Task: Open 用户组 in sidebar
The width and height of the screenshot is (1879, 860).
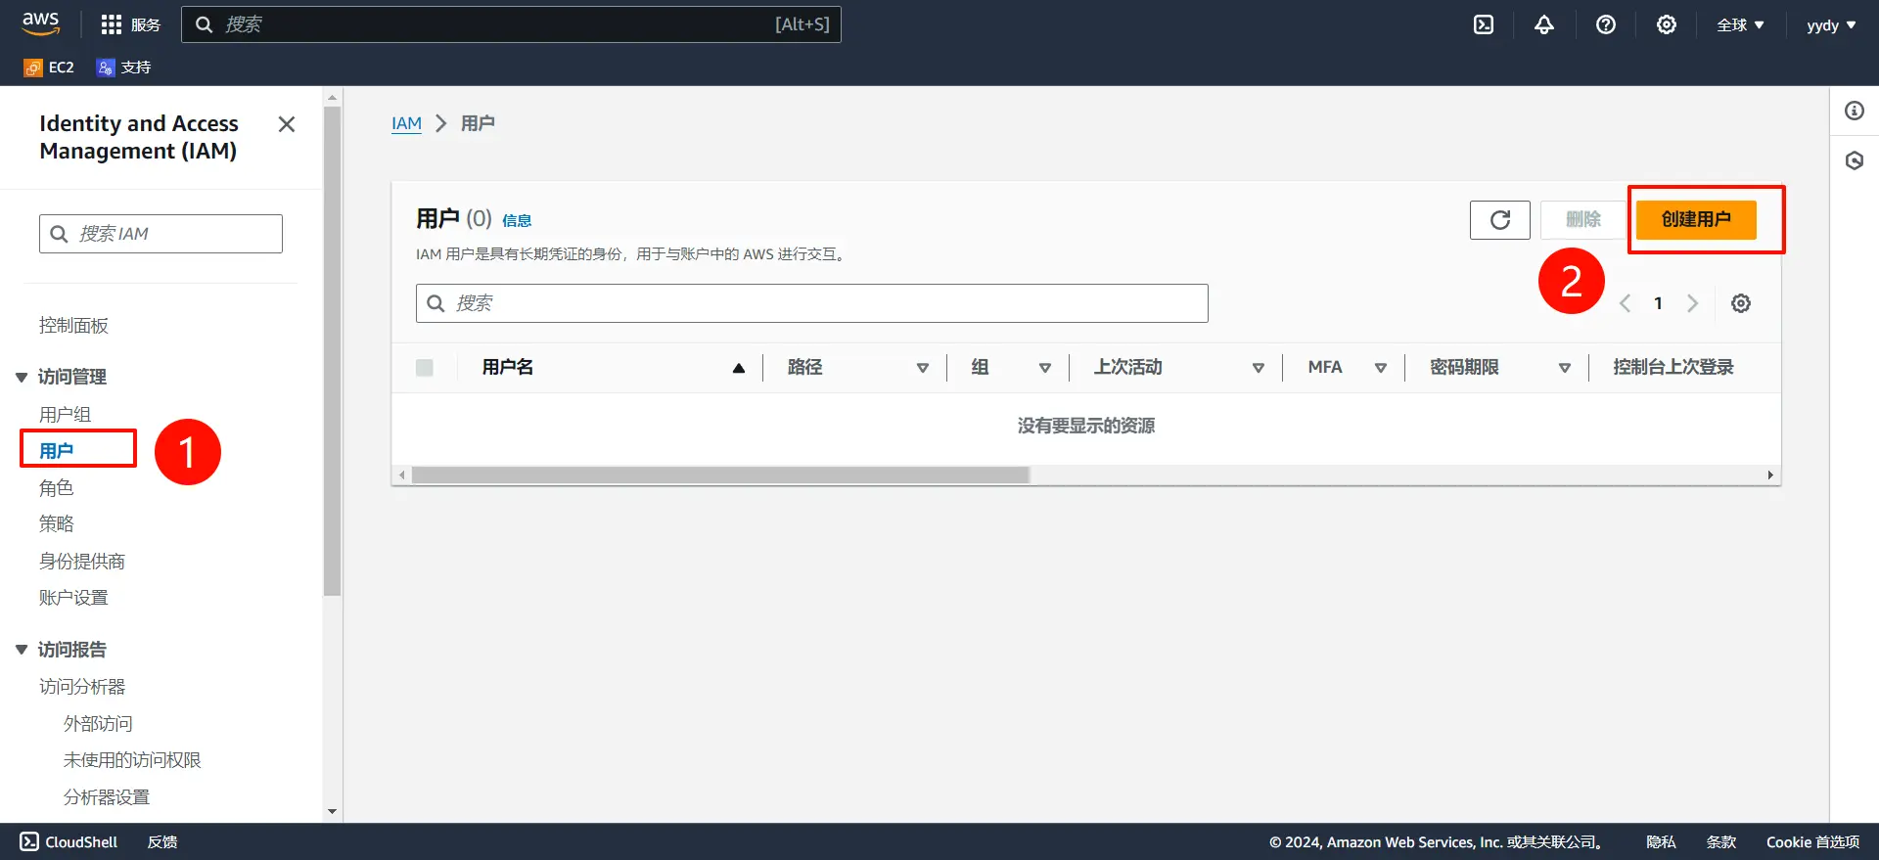Action: [65, 414]
